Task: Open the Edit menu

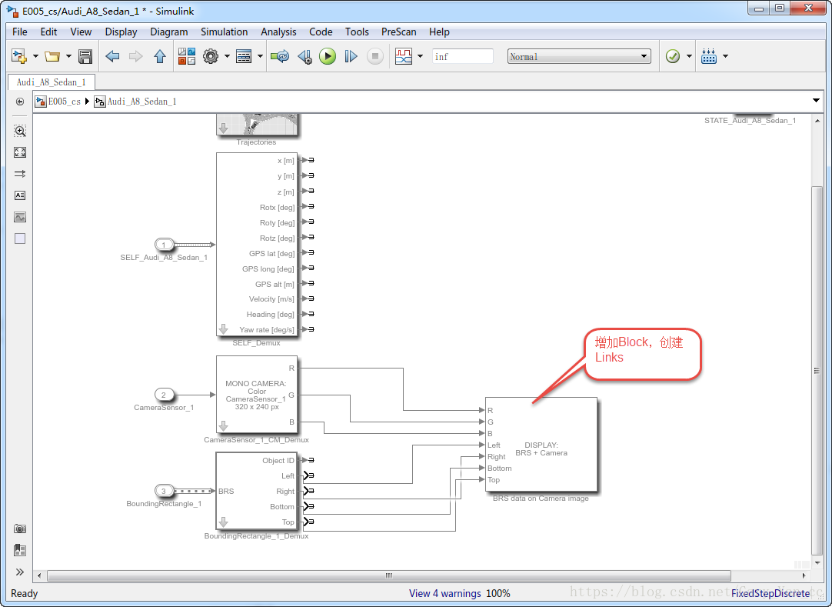Action: (x=48, y=32)
